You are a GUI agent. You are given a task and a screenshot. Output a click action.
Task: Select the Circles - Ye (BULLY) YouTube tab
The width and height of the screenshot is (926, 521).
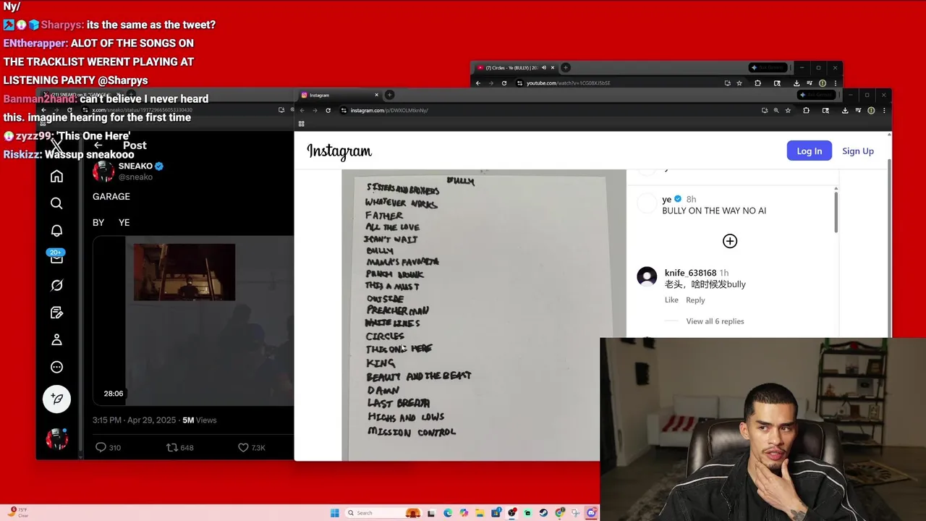[516, 67]
